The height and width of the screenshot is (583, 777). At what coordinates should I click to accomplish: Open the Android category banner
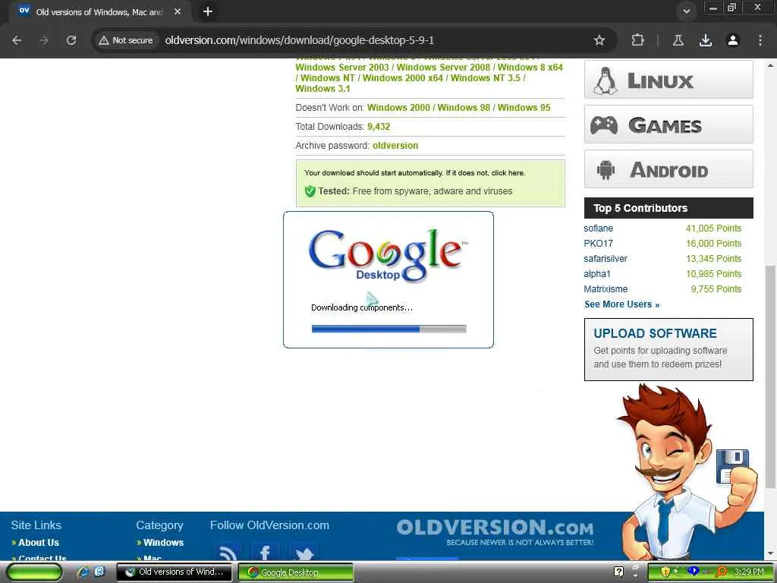pos(668,169)
